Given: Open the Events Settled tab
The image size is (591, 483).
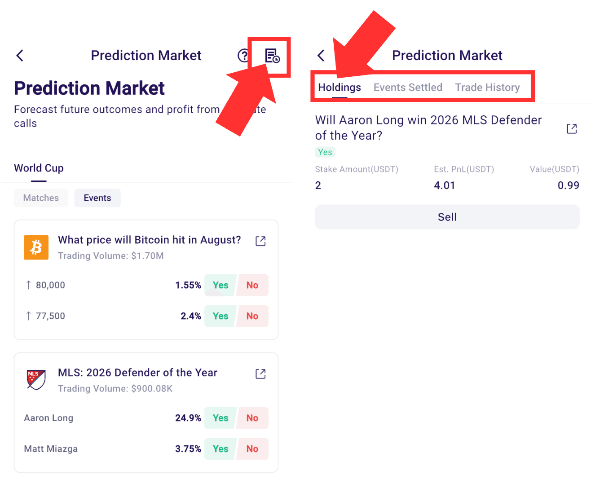Looking at the screenshot, I should 408,88.
